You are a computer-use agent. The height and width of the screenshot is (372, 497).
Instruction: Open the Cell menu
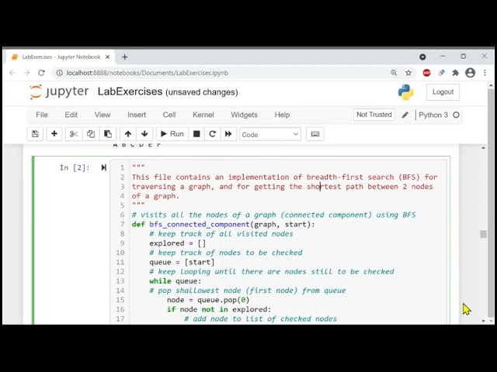click(x=169, y=115)
